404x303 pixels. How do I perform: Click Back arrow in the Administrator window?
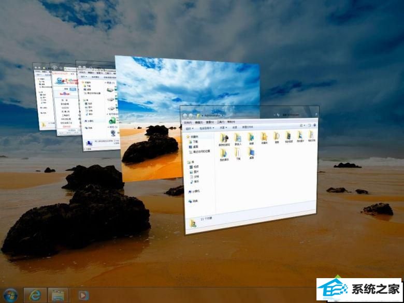[185, 116]
